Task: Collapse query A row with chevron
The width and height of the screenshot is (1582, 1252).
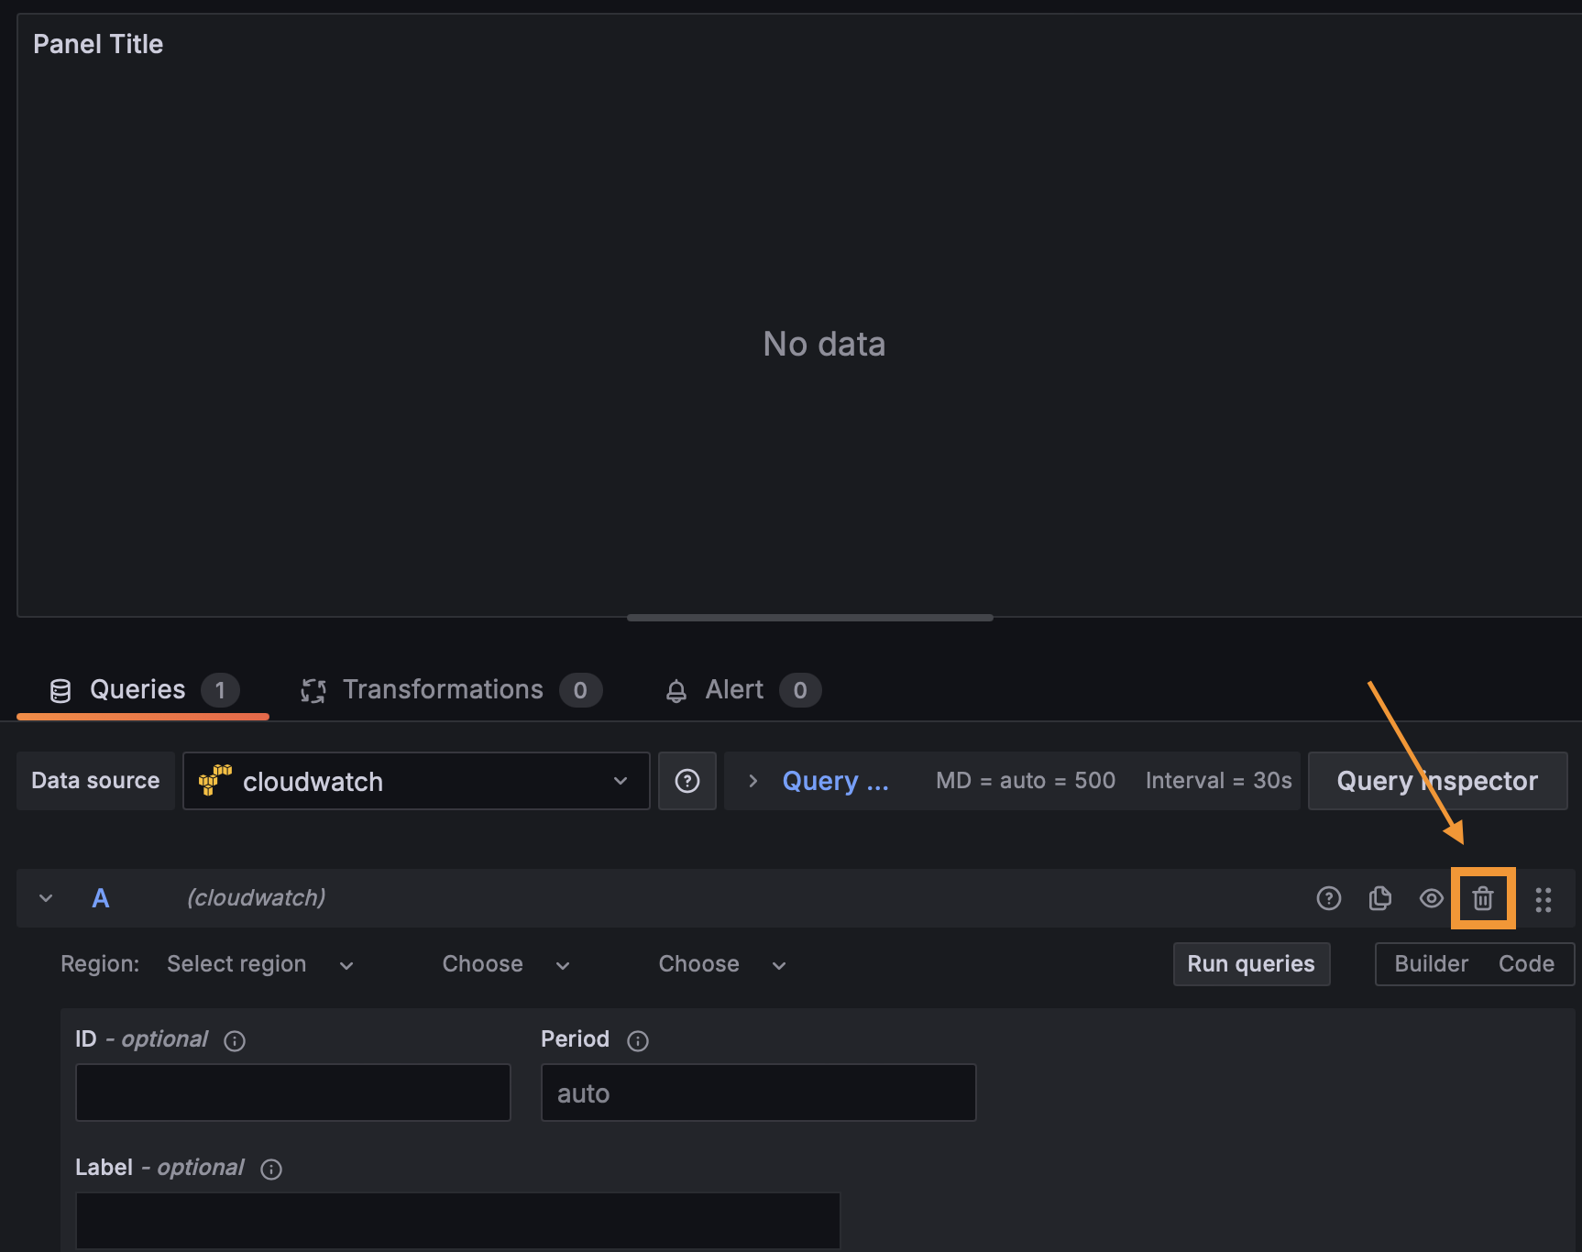Action: click(x=46, y=898)
